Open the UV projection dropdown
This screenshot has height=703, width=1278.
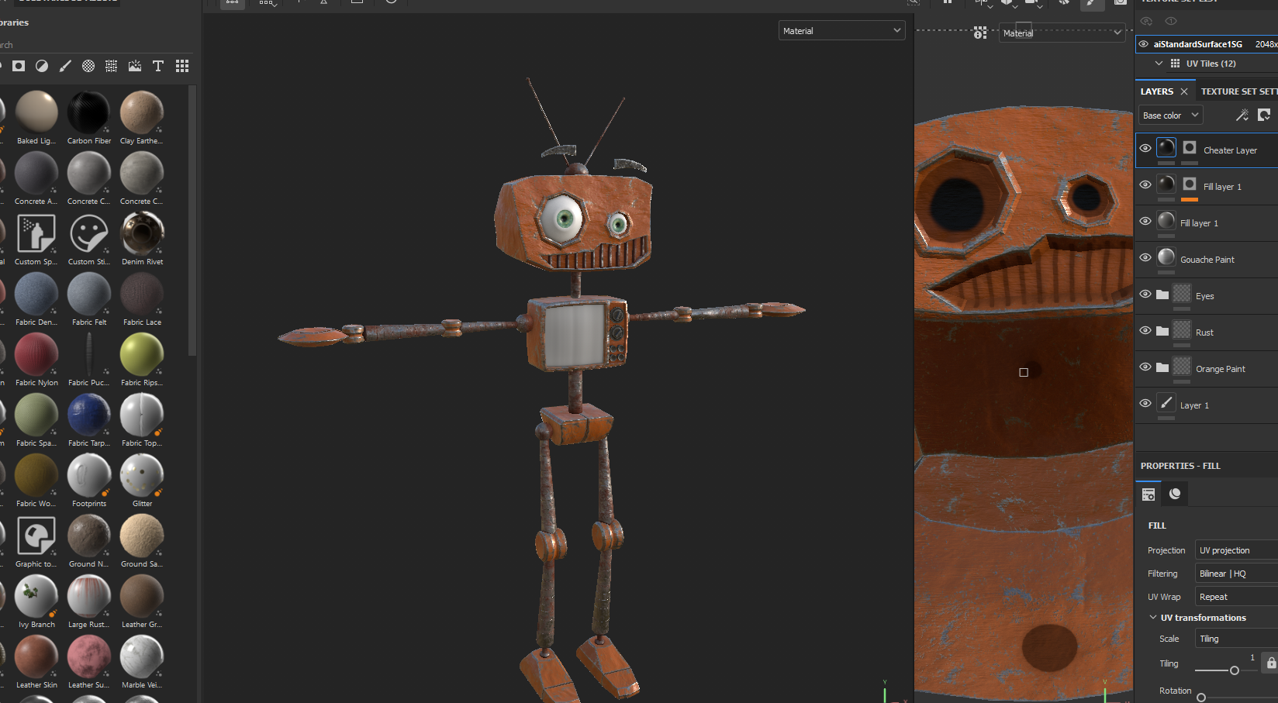[x=1236, y=550]
